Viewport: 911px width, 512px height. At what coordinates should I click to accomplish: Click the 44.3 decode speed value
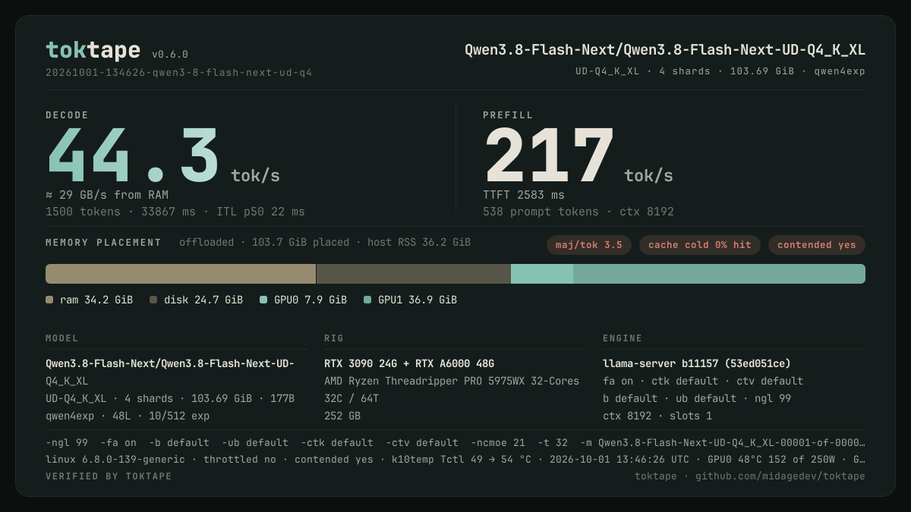click(x=133, y=155)
